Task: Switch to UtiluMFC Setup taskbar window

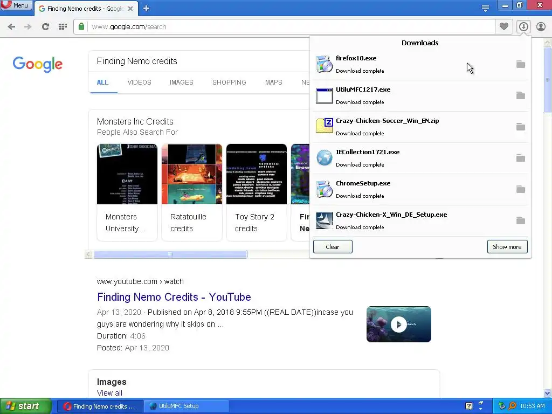Action: coord(186,406)
